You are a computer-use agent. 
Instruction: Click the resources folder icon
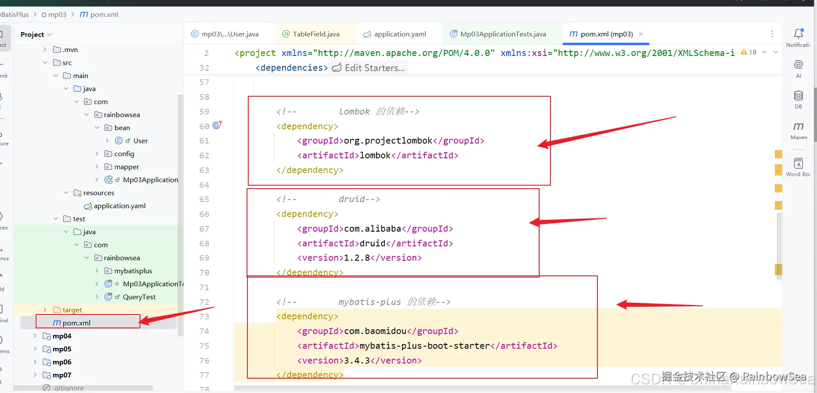(77, 193)
